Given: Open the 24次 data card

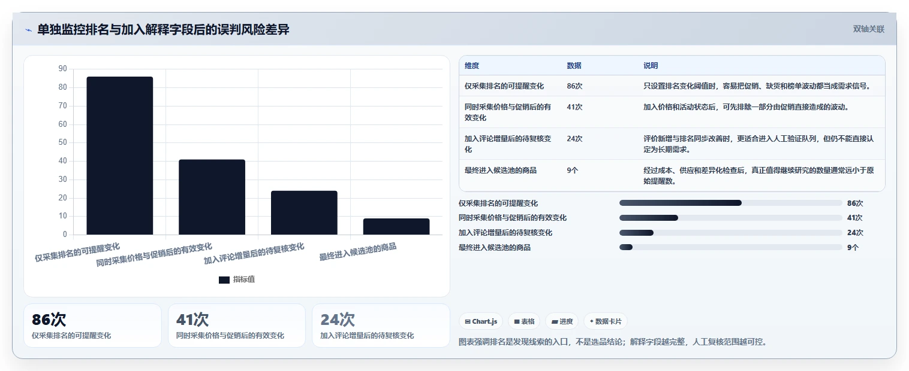Looking at the screenshot, I should pyautogui.click(x=381, y=326).
